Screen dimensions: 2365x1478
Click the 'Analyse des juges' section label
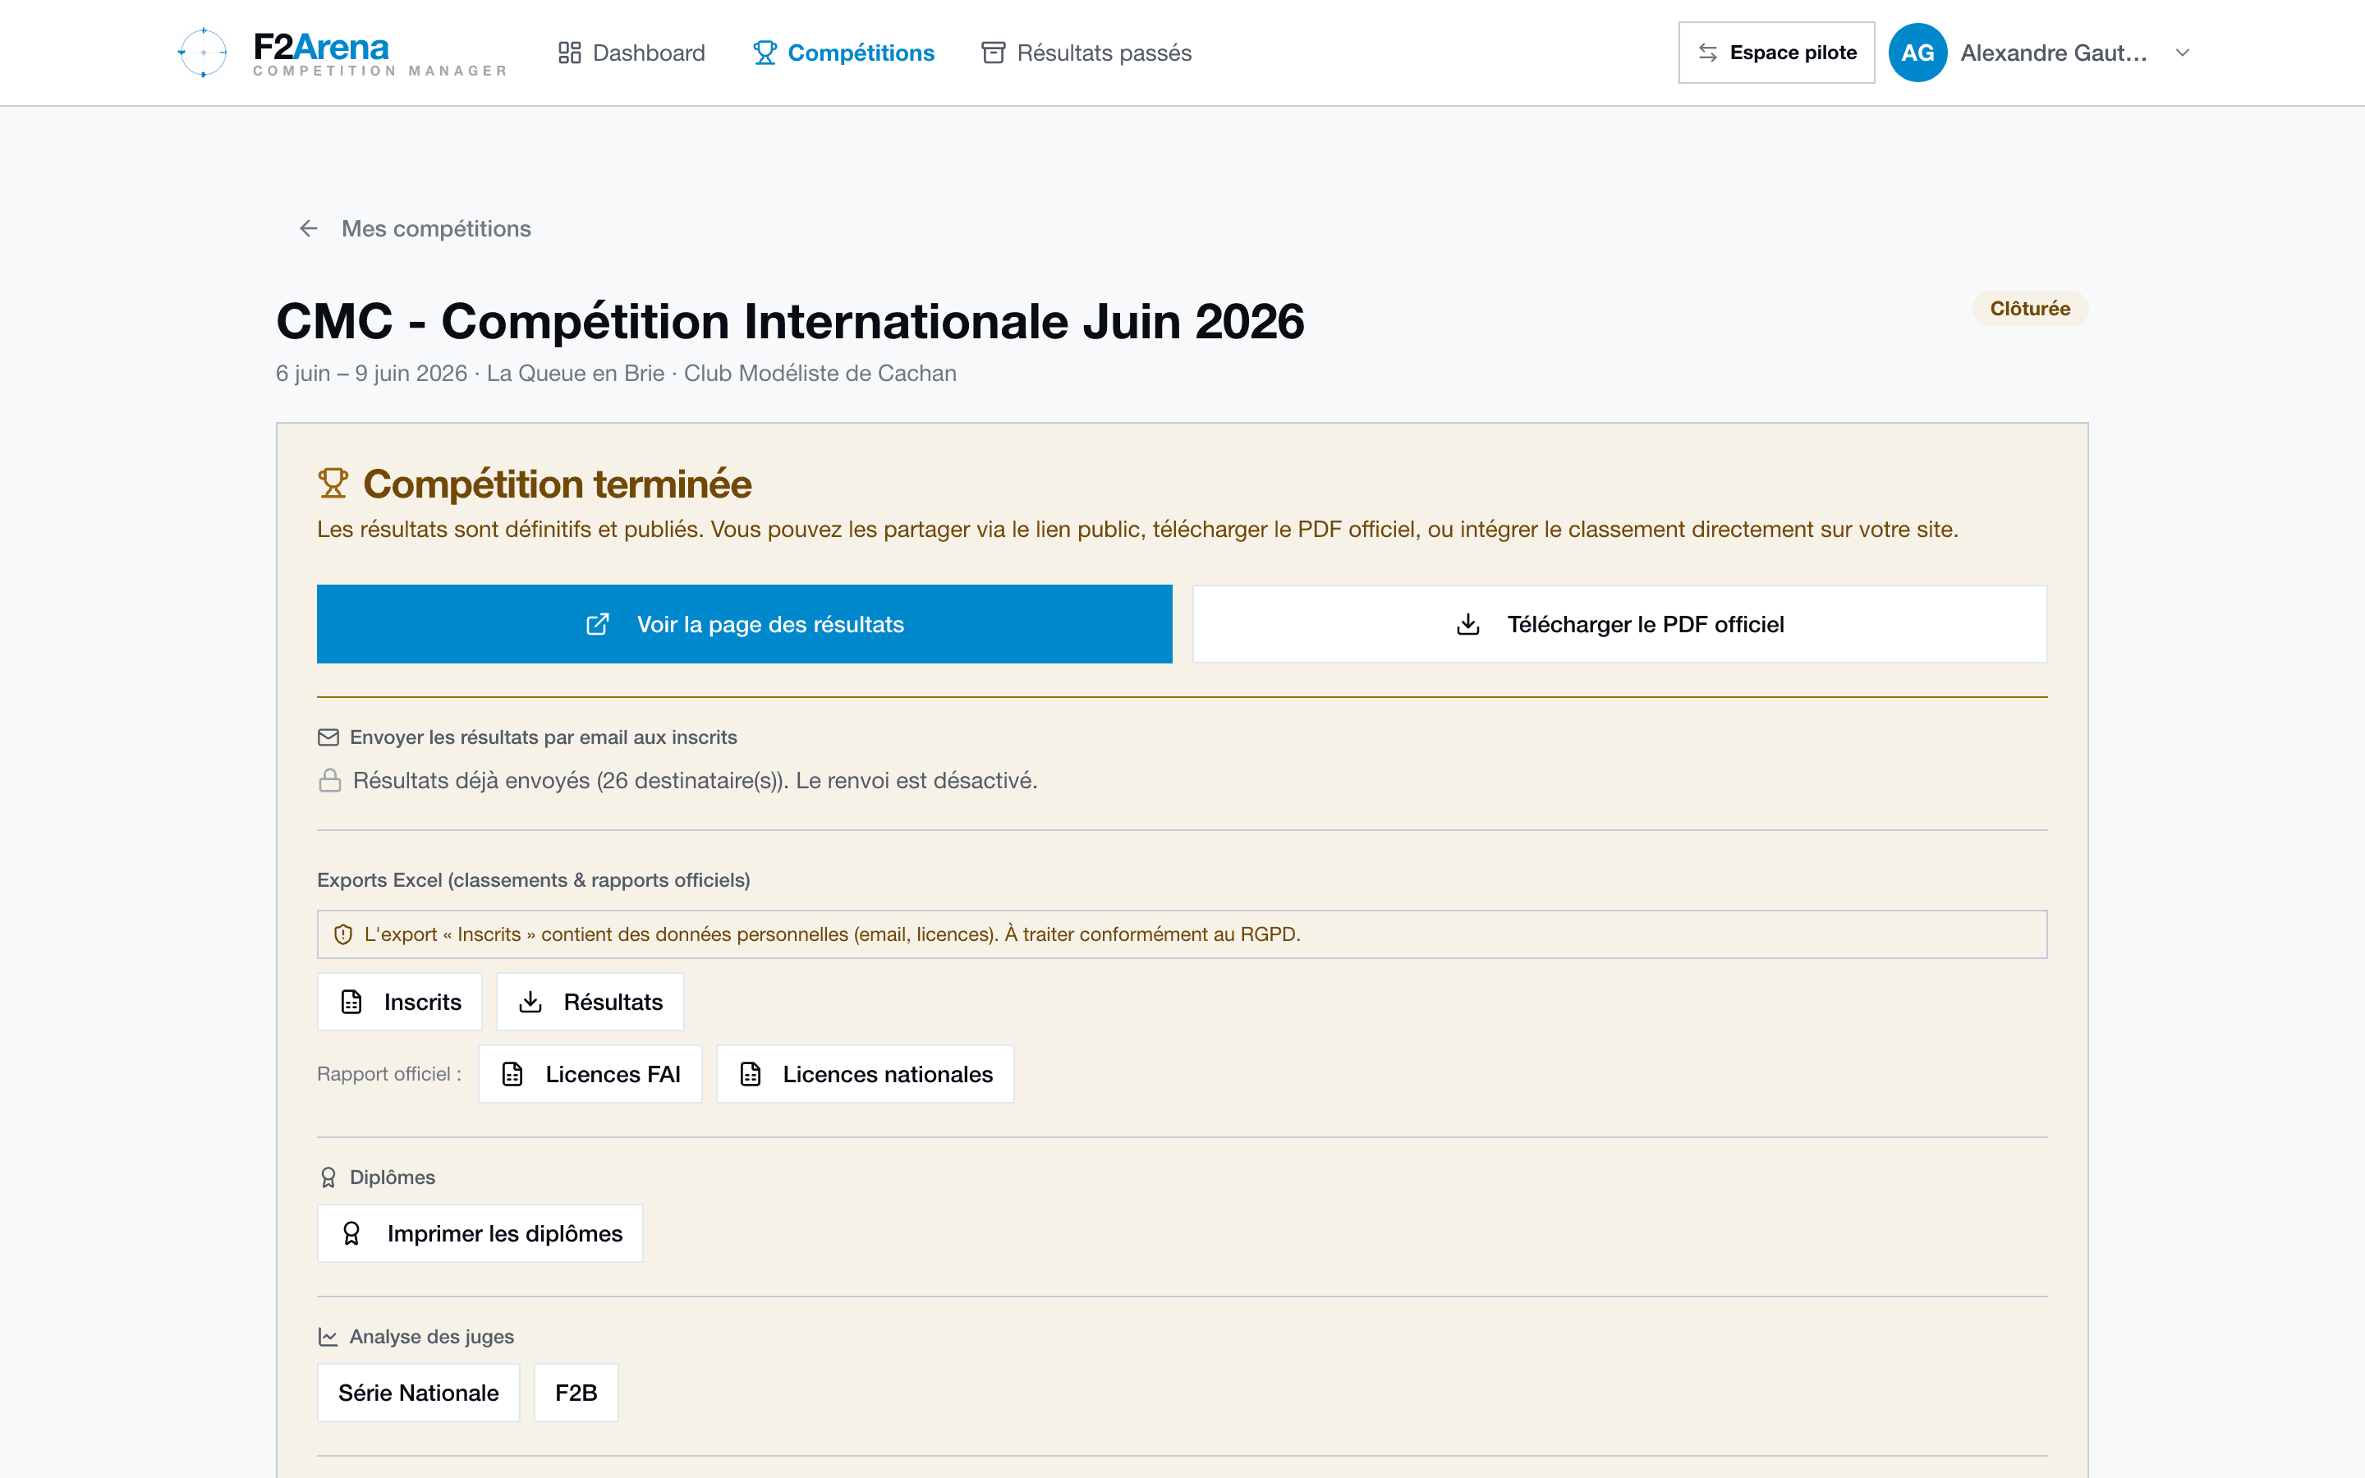point(432,1336)
